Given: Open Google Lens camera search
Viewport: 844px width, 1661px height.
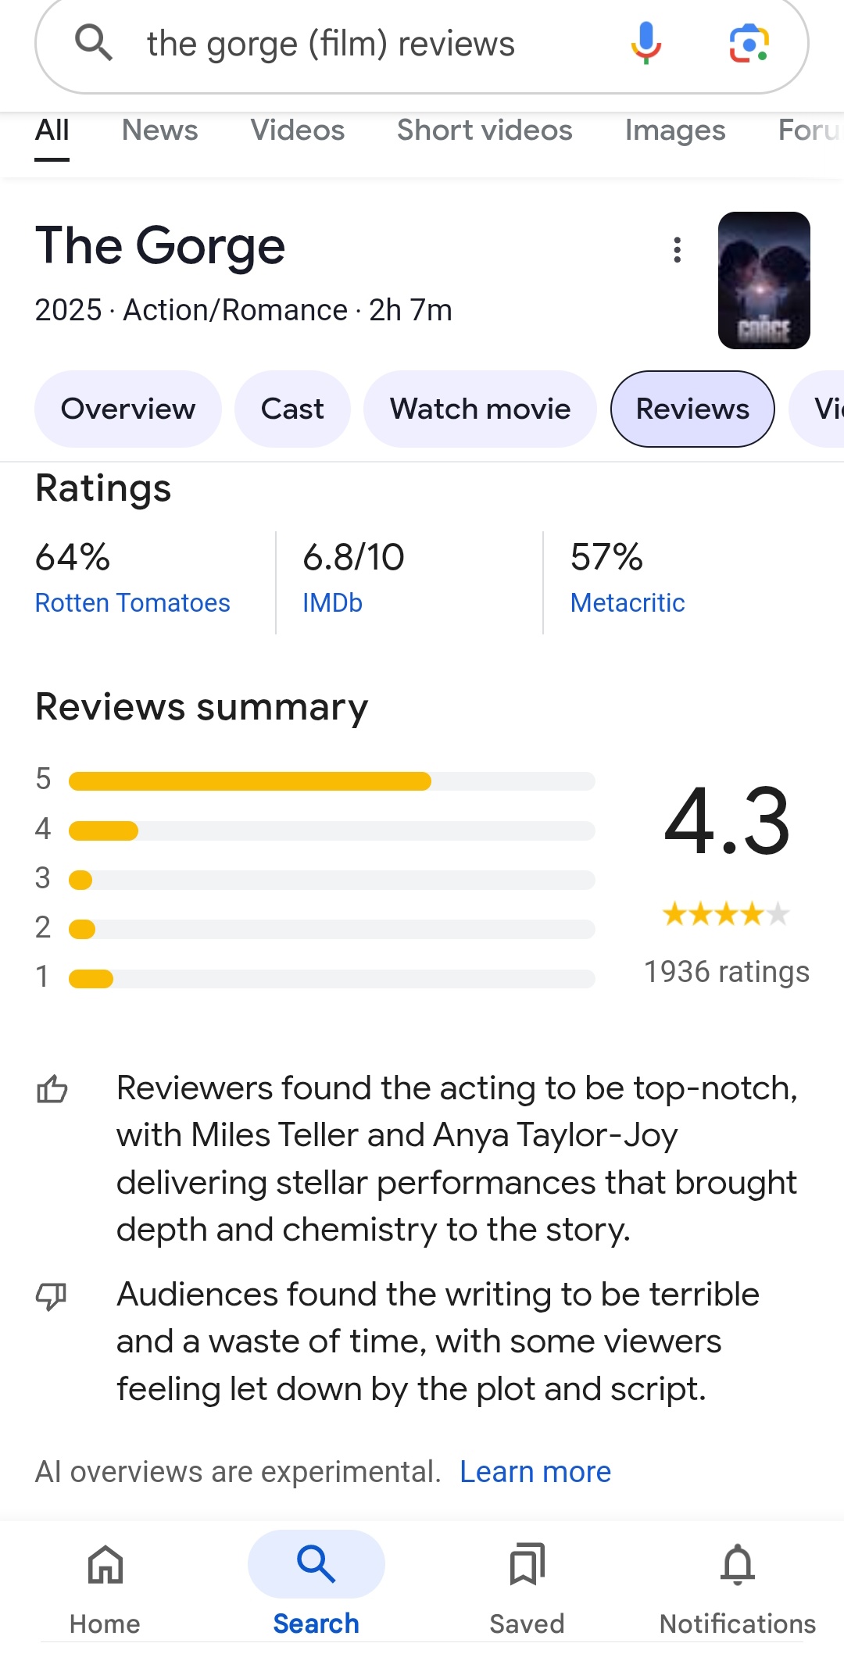Looking at the screenshot, I should coord(749,43).
